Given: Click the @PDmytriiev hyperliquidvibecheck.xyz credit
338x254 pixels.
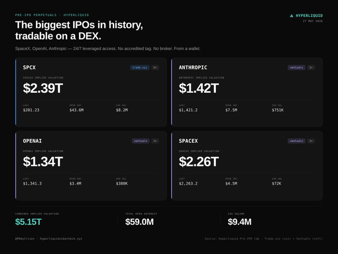Looking at the screenshot, I should 49,239.
